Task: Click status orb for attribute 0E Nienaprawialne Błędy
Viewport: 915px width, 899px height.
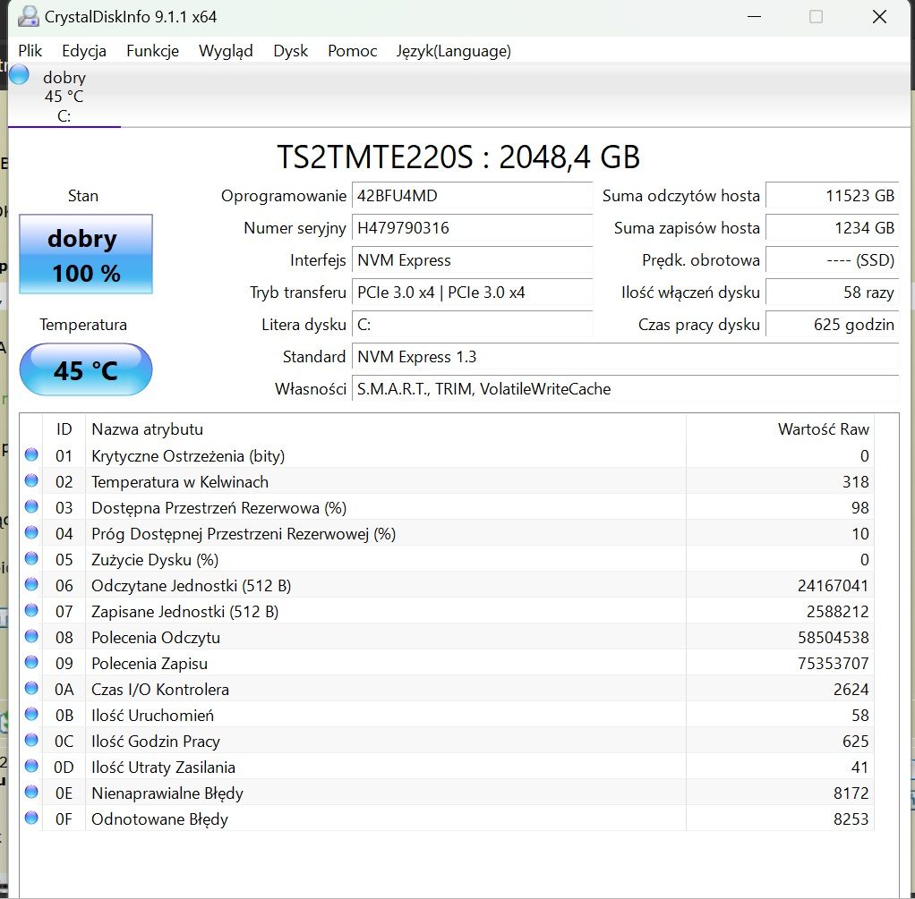Action: [31, 793]
